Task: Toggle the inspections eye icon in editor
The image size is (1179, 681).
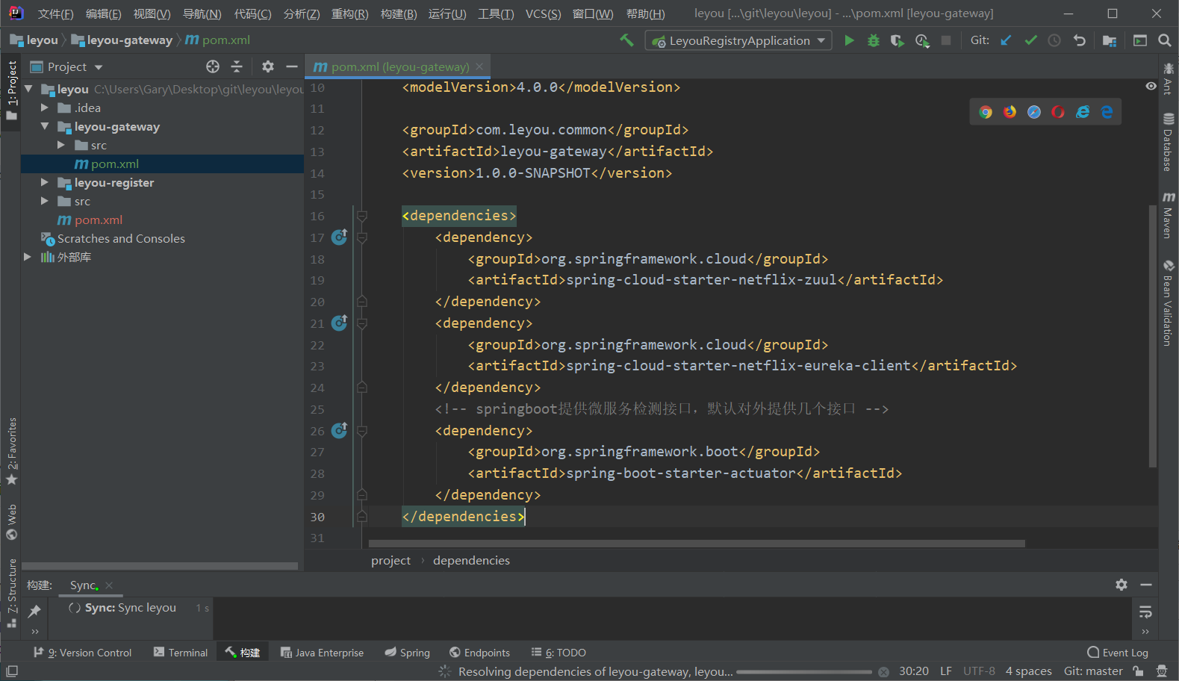Action: pos(1151,87)
